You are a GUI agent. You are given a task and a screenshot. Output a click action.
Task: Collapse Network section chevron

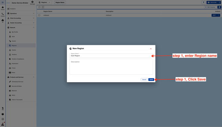click(33, 27)
